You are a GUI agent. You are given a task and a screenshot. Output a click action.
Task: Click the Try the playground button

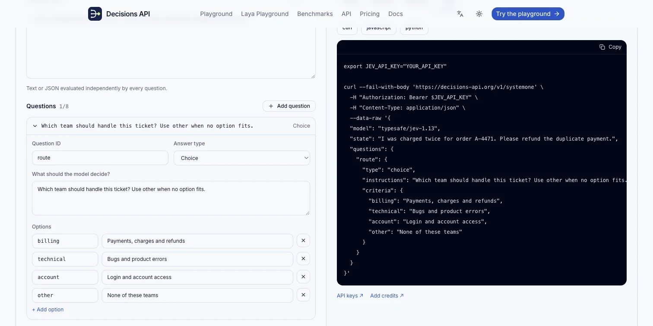pyautogui.click(x=528, y=14)
